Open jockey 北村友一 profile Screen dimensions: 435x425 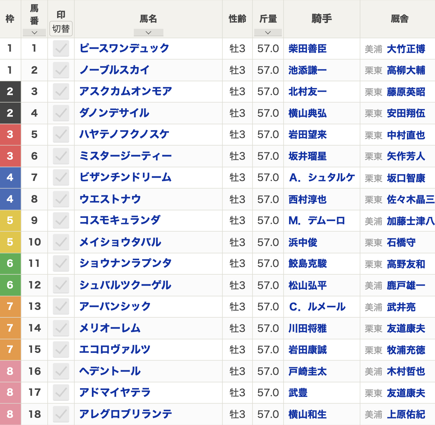click(x=308, y=92)
